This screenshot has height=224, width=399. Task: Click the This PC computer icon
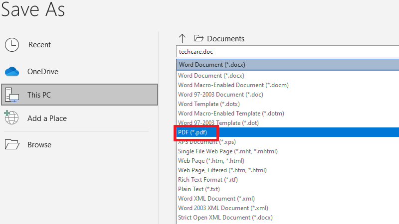point(12,95)
